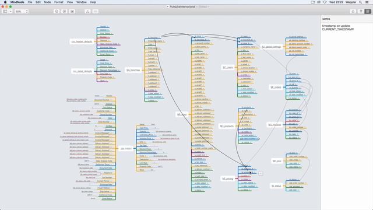Open the Apple menu
373x210 pixels.
coord(5,2)
